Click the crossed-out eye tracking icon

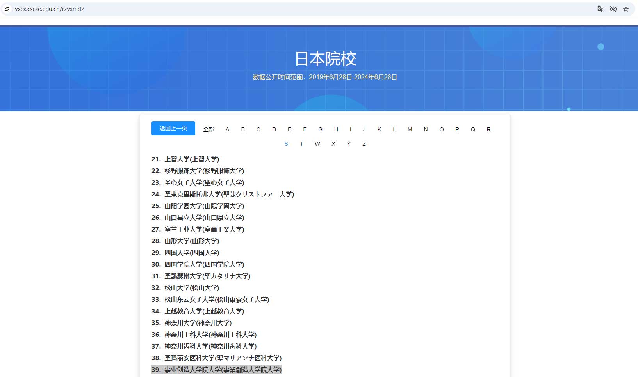pyautogui.click(x=613, y=9)
